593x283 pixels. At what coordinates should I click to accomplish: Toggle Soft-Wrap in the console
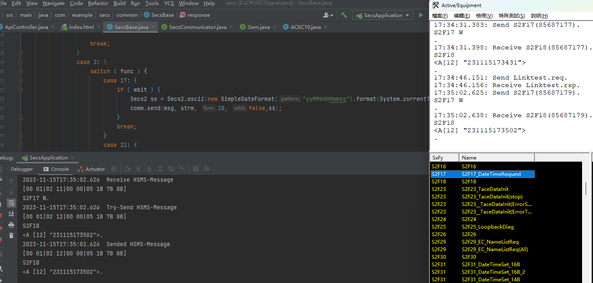point(11,203)
